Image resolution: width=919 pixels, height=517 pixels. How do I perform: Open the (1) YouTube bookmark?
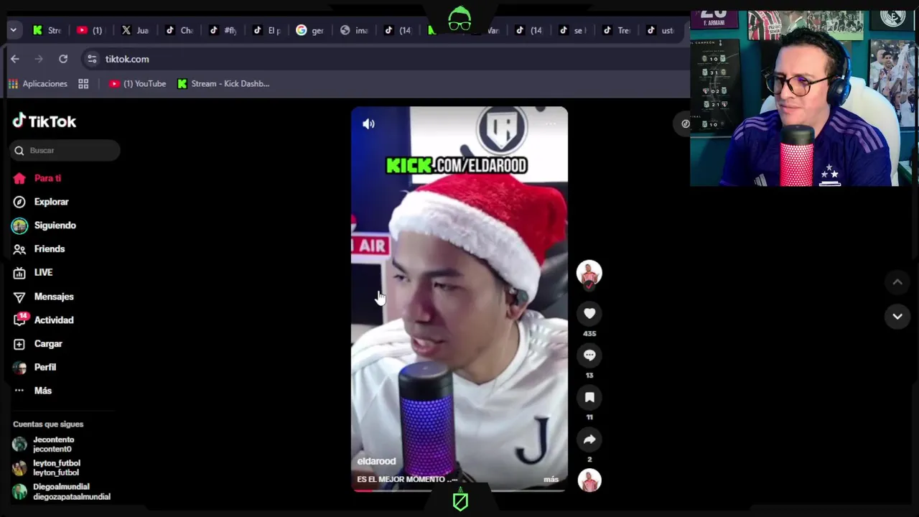point(137,84)
